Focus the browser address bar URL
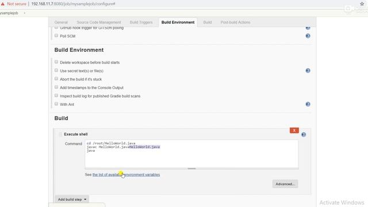This screenshot has width=368, height=207. click(x=73, y=4)
